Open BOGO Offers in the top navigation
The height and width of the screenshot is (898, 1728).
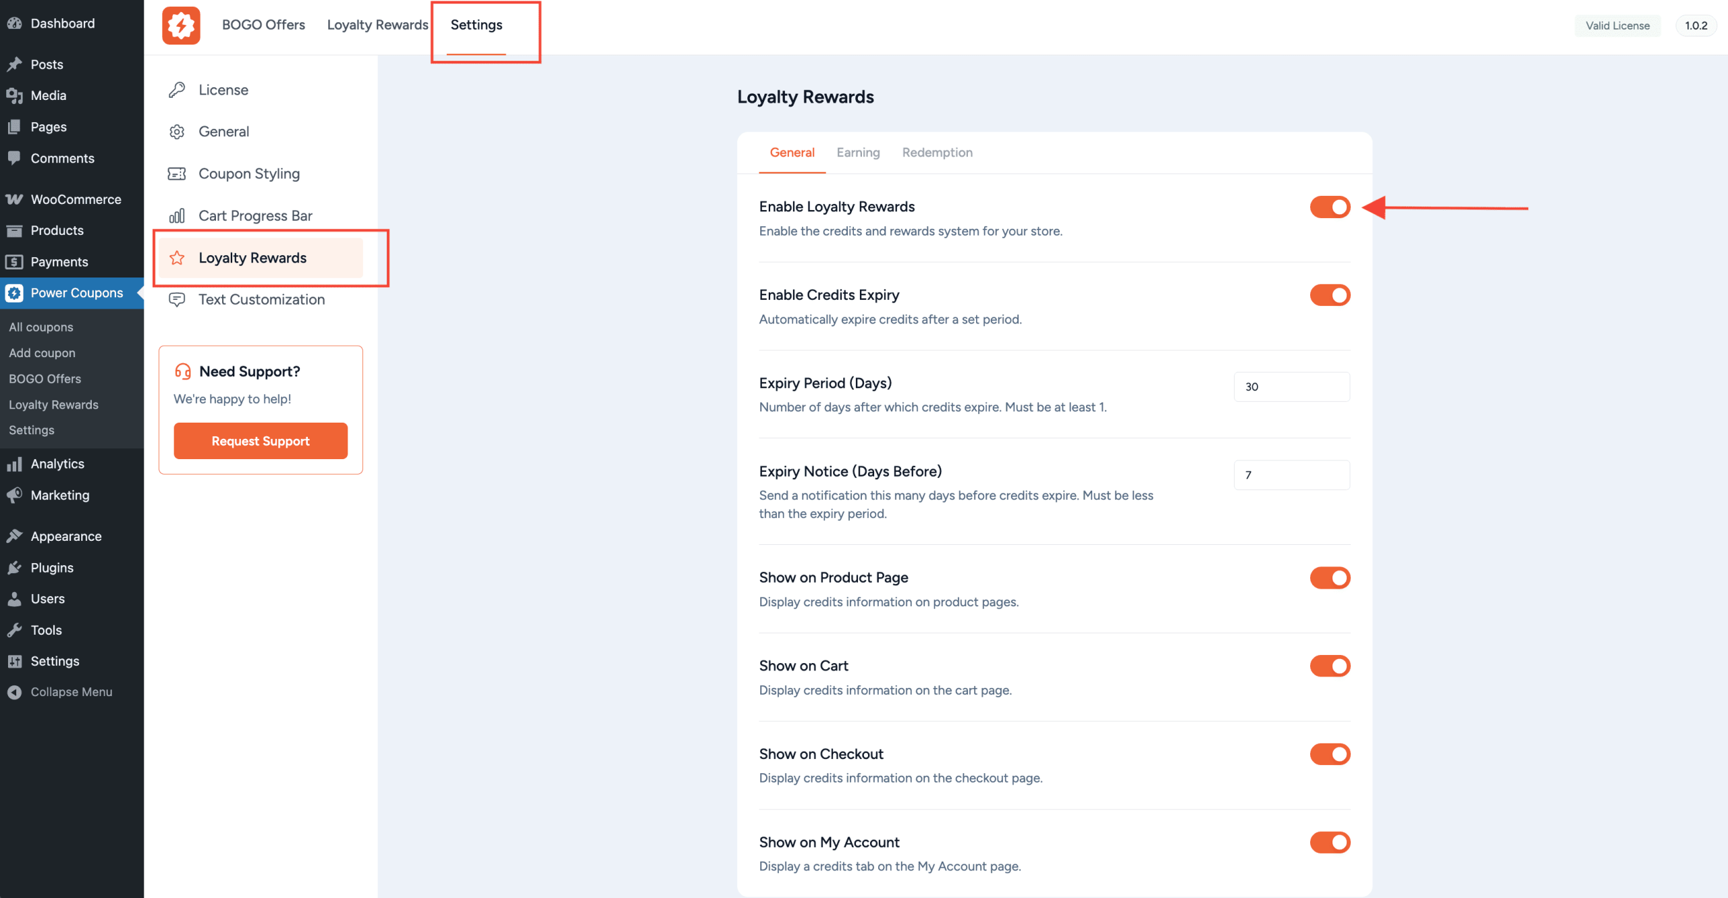[x=263, y=24]
